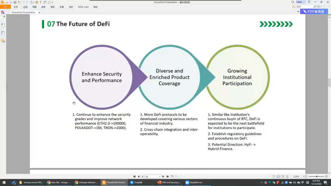Adjust the zoom slider handle
Screen dimensions: 331x186
(316, 177)
